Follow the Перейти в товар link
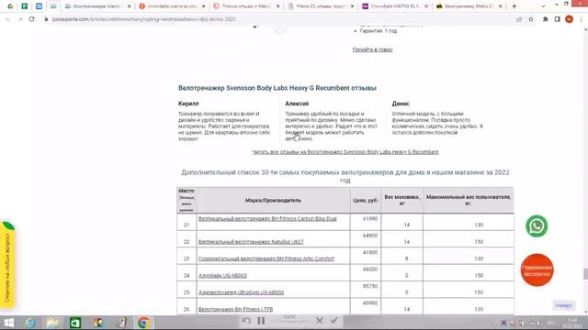The height and width of the screenshot is (330, 588). click(x=372, y=49)
